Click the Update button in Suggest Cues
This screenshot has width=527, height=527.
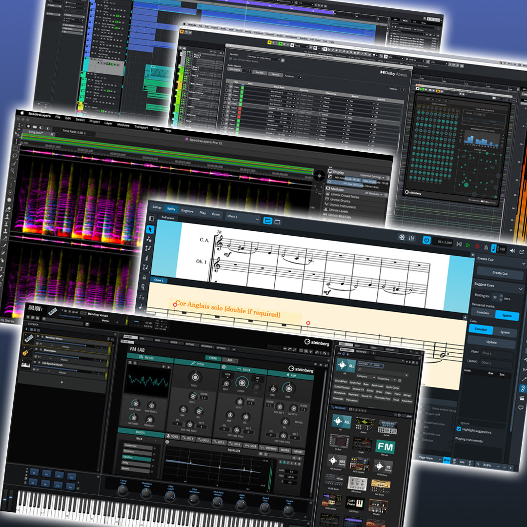[491, 342]
